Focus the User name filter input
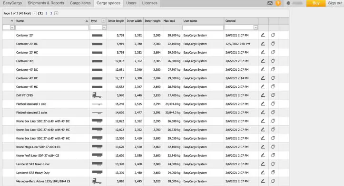This screenshot has width=344, height=186. [x=203, y=28]
